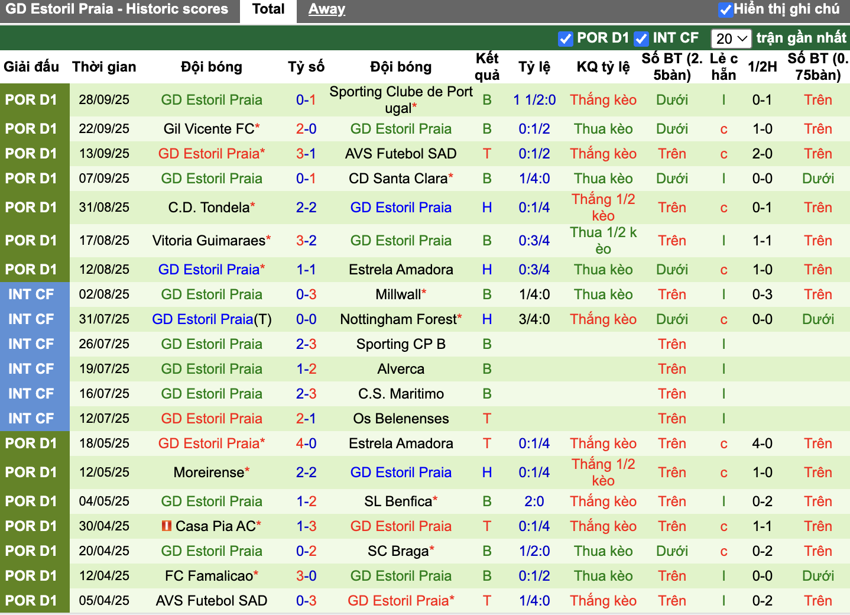This screenshot has height=615, width=850.
Task: Select the Thời gian column header
Action: (x=104, y=67)
